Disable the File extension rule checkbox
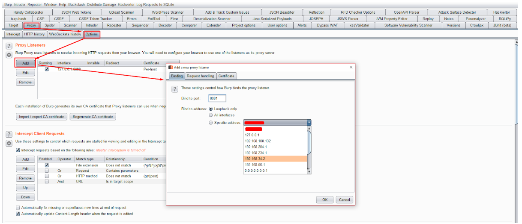The width and height of the screenshot is (522, 224). click(47, 165)
